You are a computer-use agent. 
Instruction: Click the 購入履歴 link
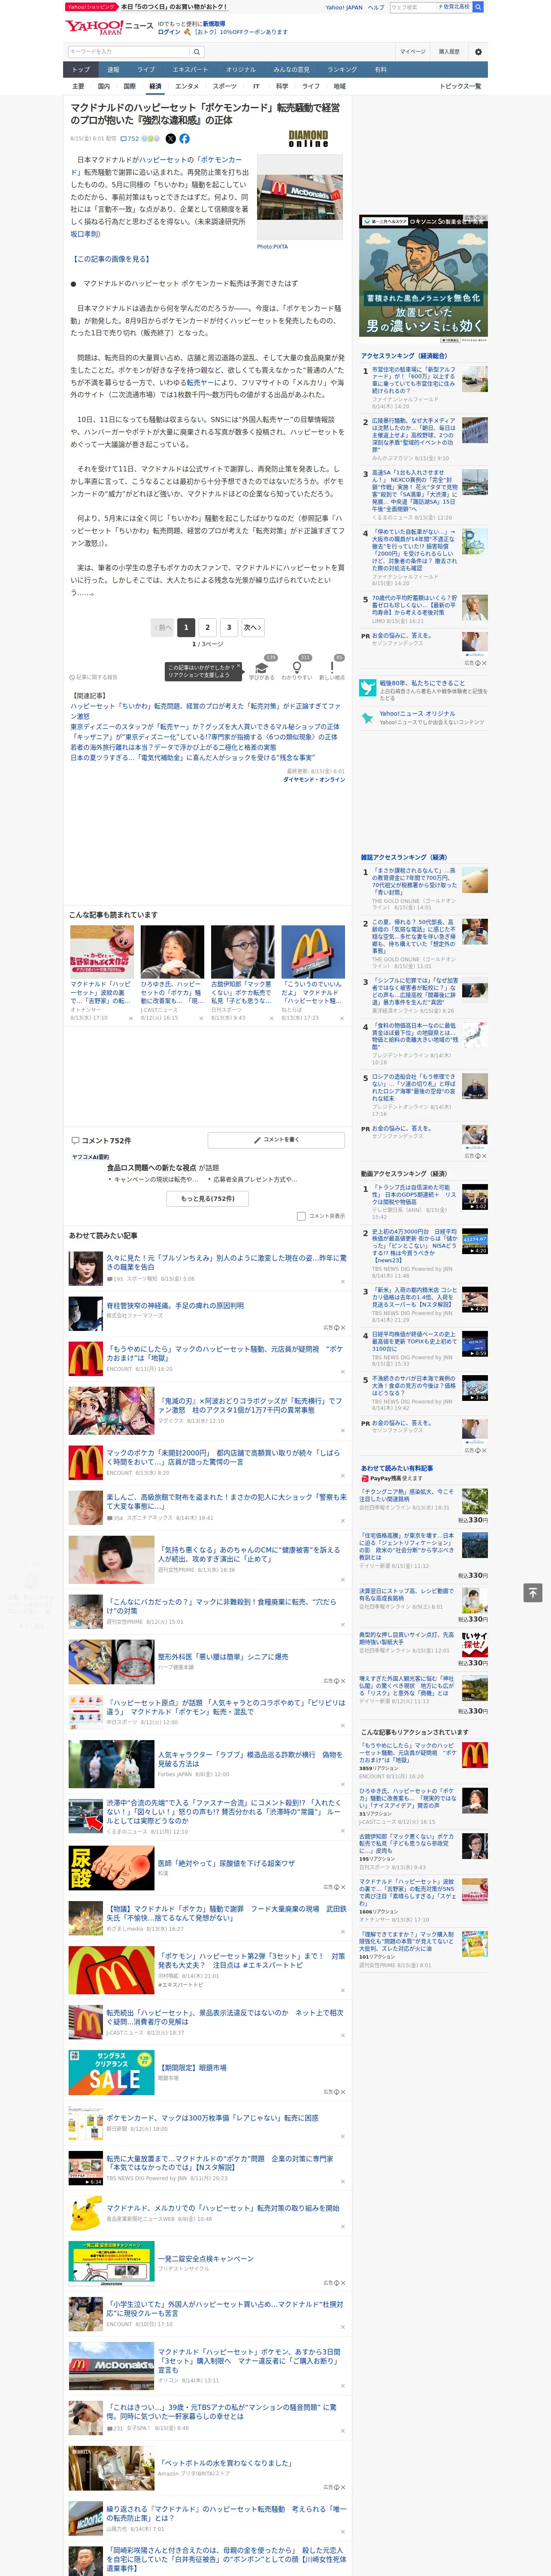pyautogui.click(x=449, y=52)
